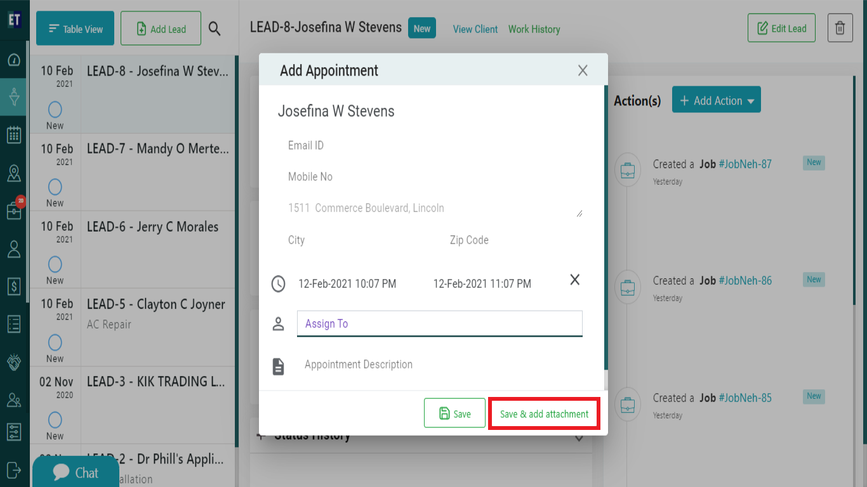
Task: Open the handshake icon in sidebar
Action: tap(14, 362)
